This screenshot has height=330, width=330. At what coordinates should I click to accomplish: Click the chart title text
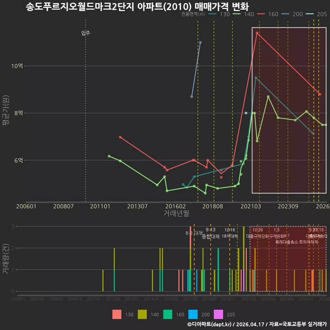point(137,7)
